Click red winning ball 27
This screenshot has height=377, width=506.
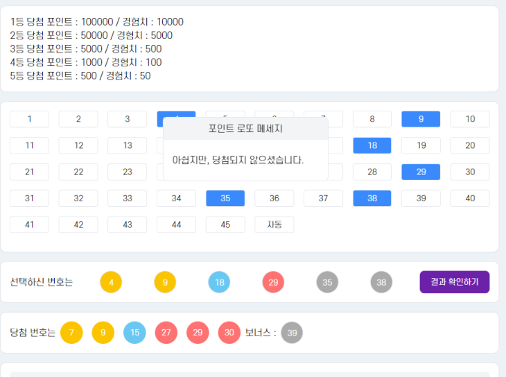(x=166, y=333)
